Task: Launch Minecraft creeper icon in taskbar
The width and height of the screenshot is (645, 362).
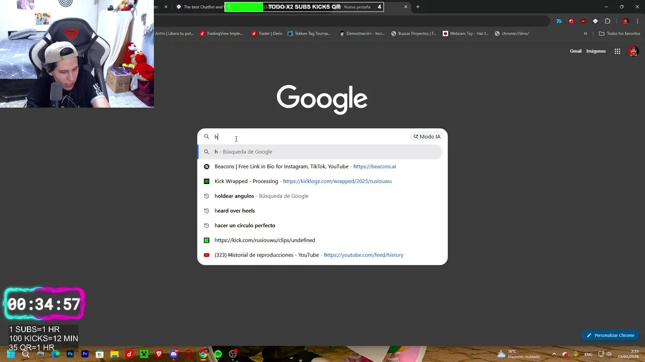Action: point(144,354)
